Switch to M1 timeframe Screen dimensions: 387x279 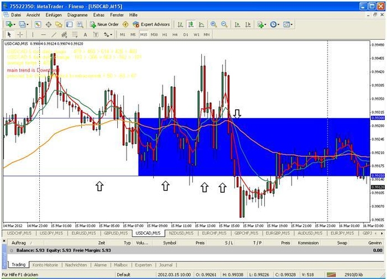[122, 35]
